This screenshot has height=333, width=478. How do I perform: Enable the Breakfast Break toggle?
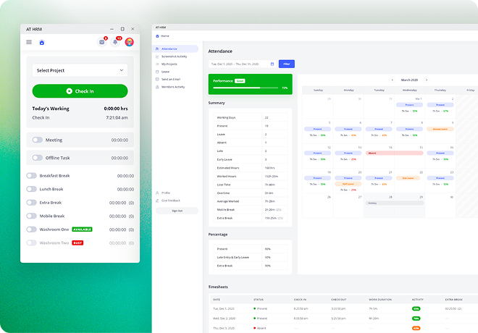[x=31, y=176]
